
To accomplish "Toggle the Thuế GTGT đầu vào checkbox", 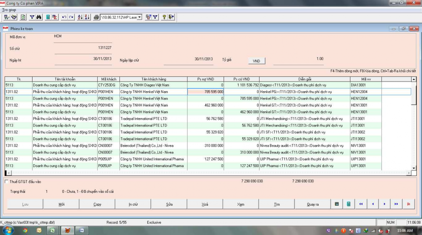I will [6, 182].
